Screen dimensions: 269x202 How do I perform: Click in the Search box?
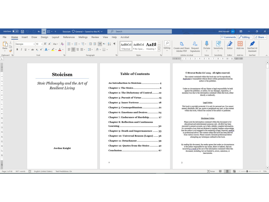point(139,32)
